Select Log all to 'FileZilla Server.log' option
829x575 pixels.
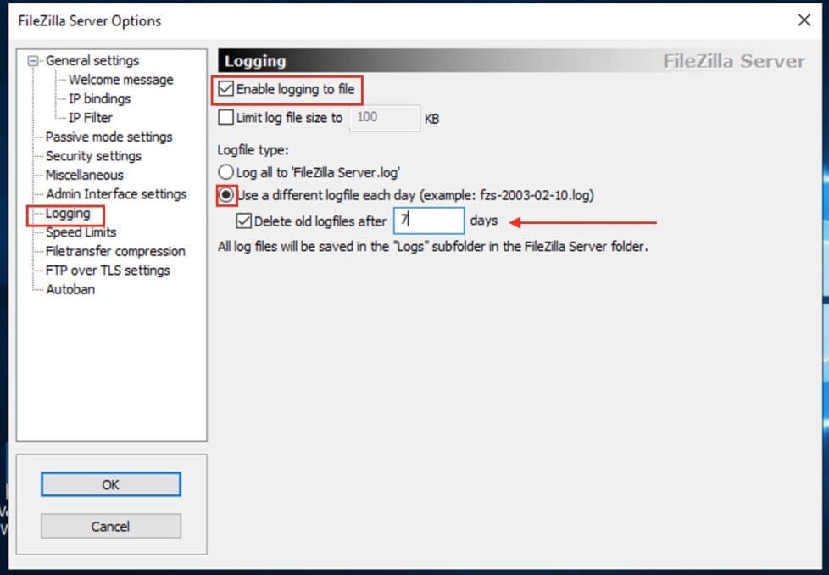pos(226,172)
